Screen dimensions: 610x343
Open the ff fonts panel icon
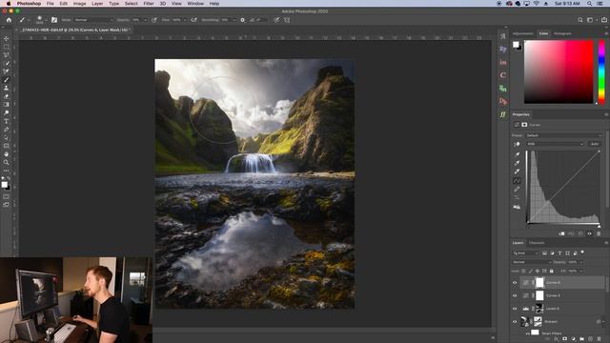[x=503, y=114]
